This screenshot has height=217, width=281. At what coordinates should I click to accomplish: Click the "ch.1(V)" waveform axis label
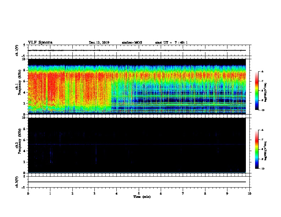click(x=17, y=50)
